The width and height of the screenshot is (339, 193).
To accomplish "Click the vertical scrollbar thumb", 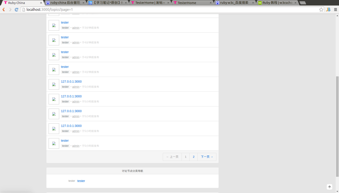I will pos(337,126).
